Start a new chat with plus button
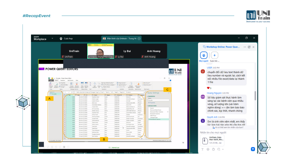 coord(215,55)
